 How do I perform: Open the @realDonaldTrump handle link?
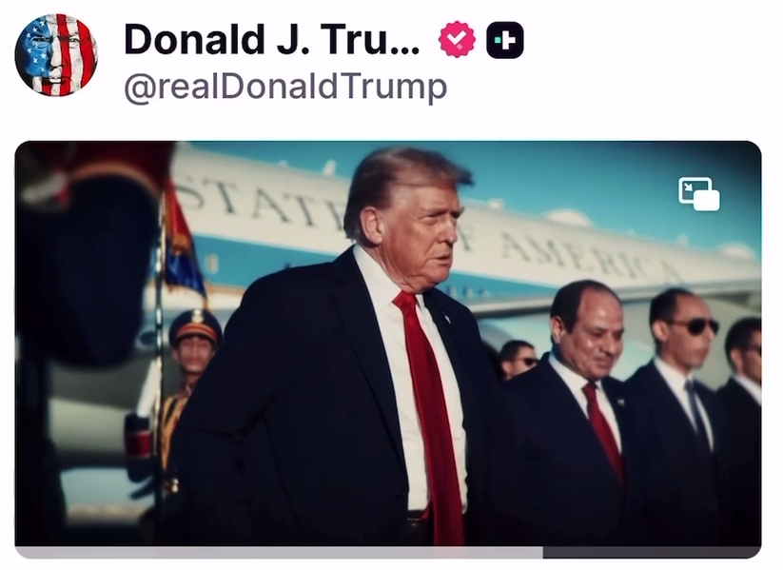[x=285, y=87]
